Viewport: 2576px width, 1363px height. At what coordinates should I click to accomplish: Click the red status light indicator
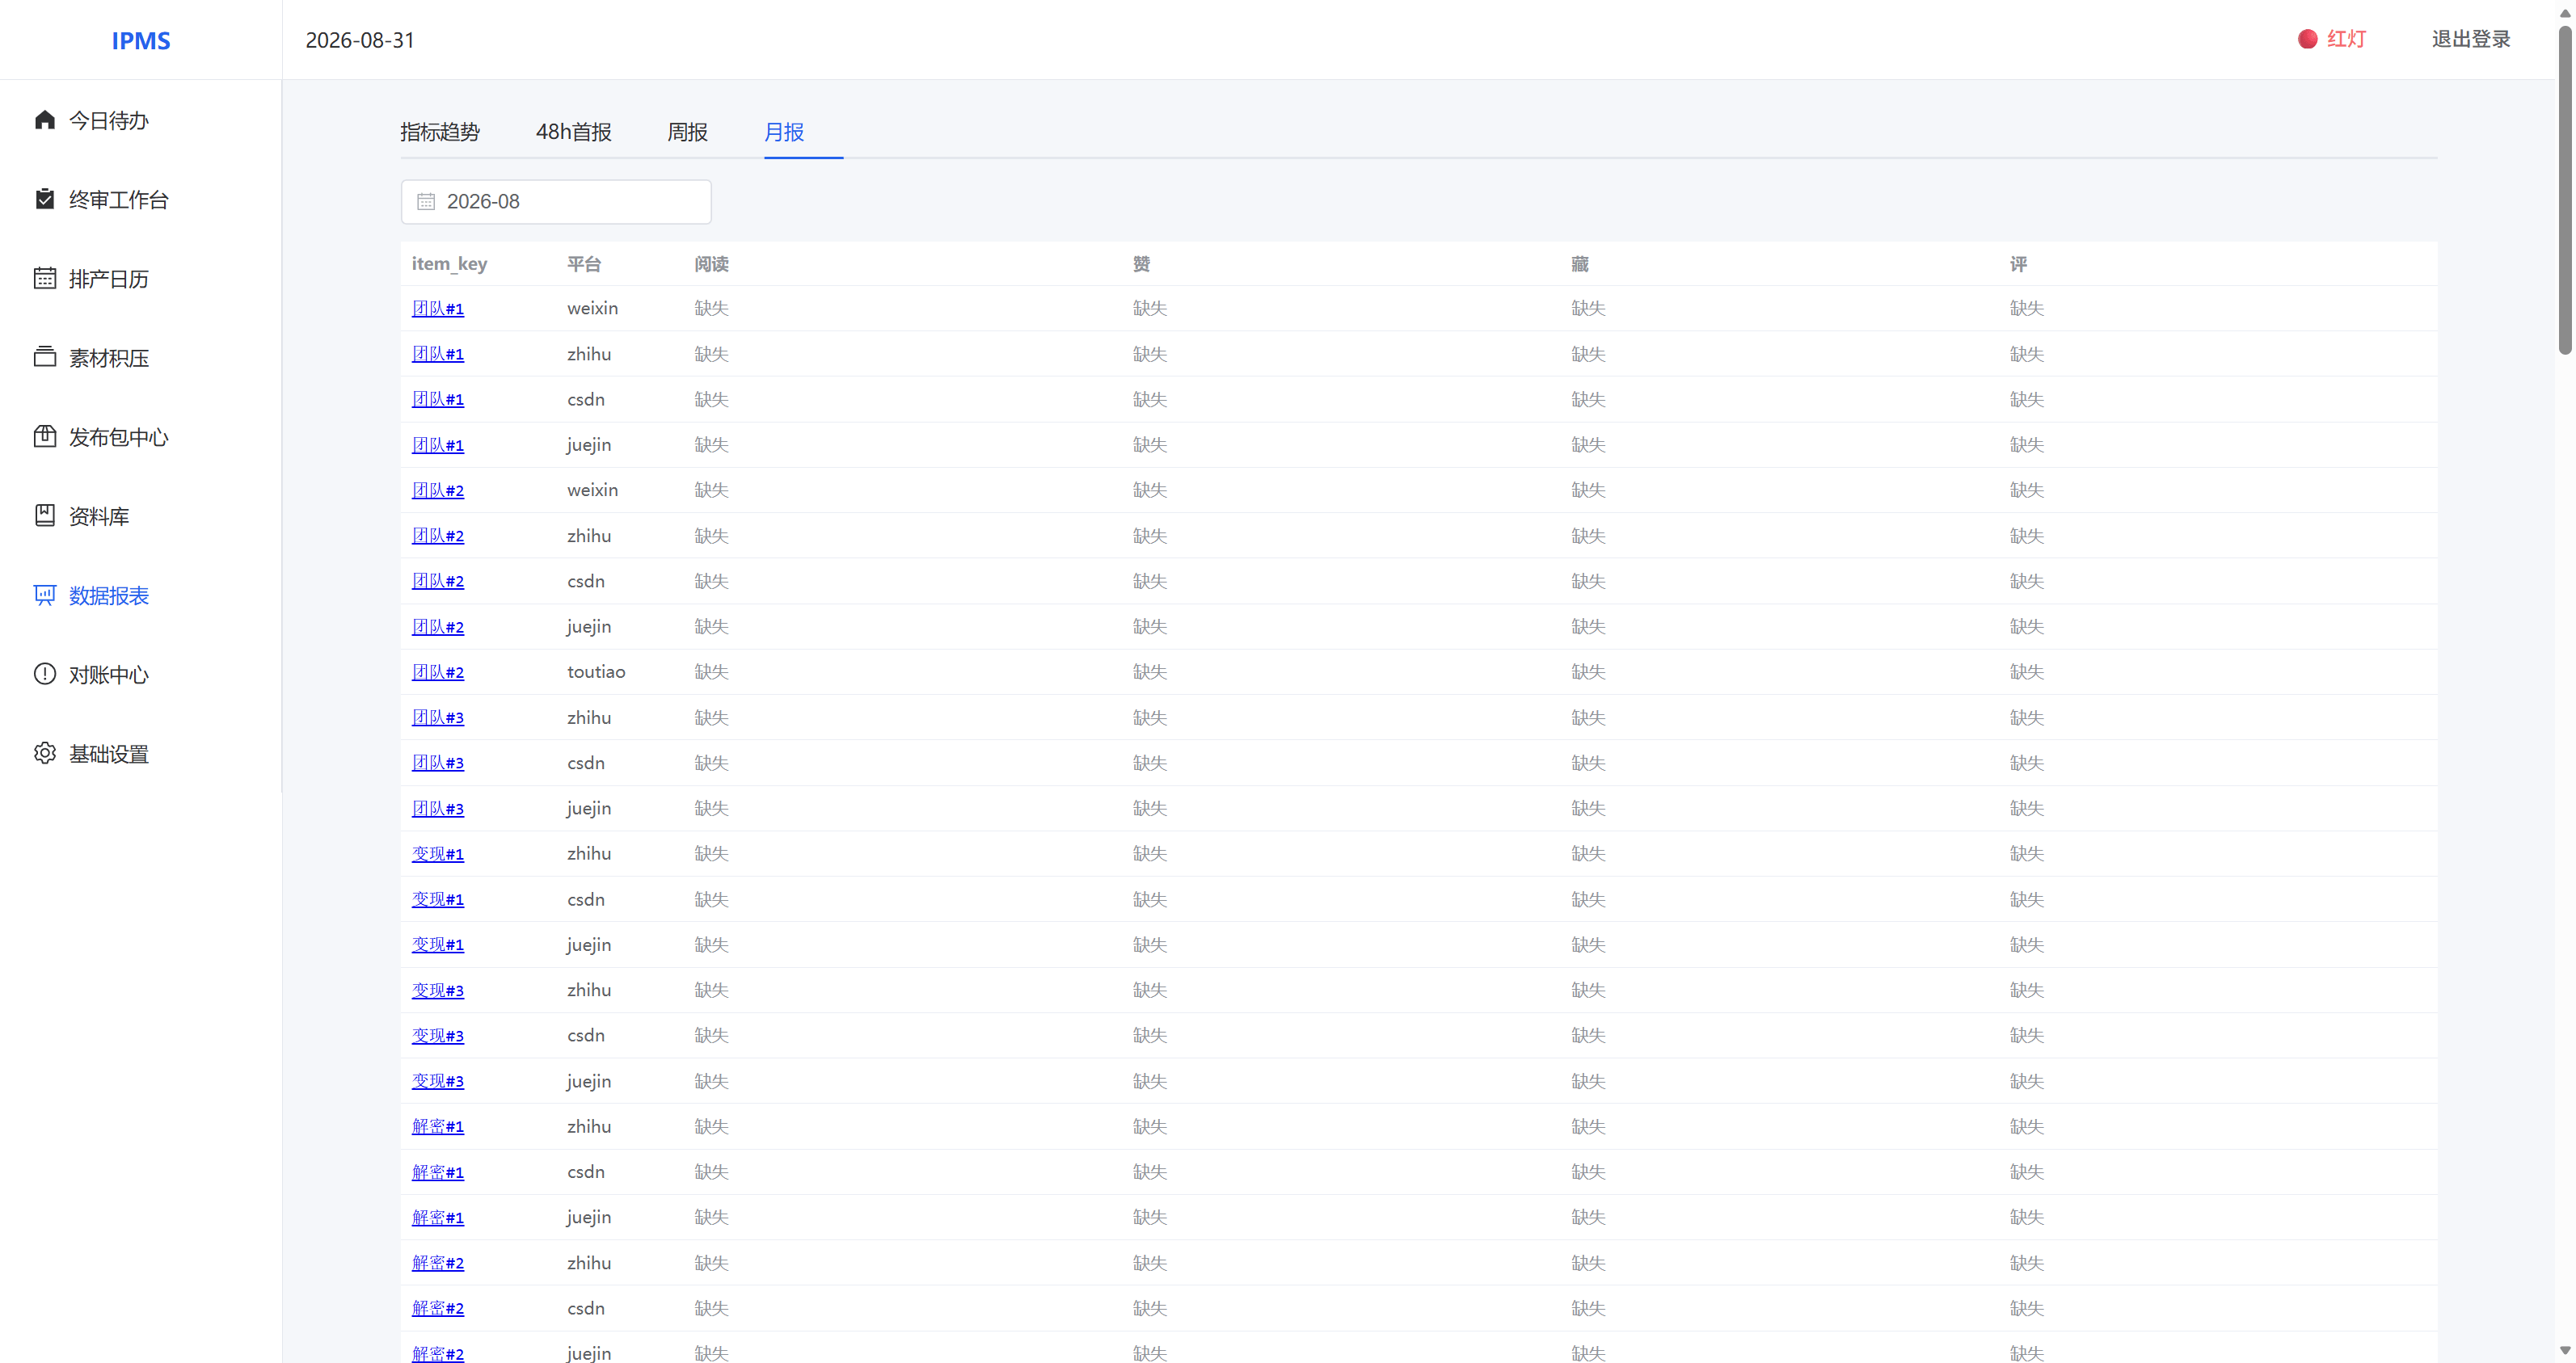(x=2308, y=39)
